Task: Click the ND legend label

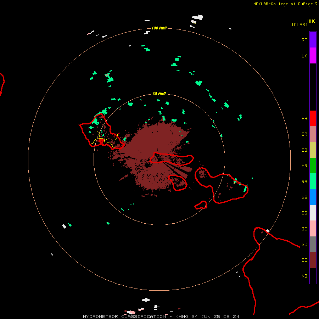Action: click(x=304, y=276)
